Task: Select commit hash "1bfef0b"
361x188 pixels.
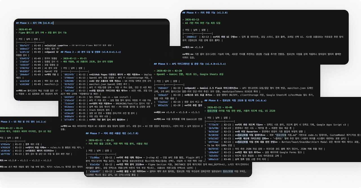Action: click(213, 128)
